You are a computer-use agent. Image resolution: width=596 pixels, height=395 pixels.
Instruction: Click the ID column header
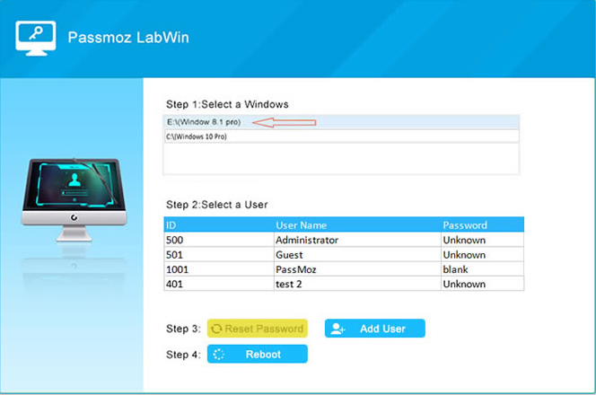pos(219,225)
